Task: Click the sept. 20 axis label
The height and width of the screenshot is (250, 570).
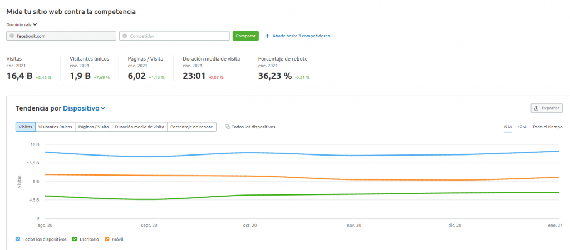Action: (x=149, y=226)
